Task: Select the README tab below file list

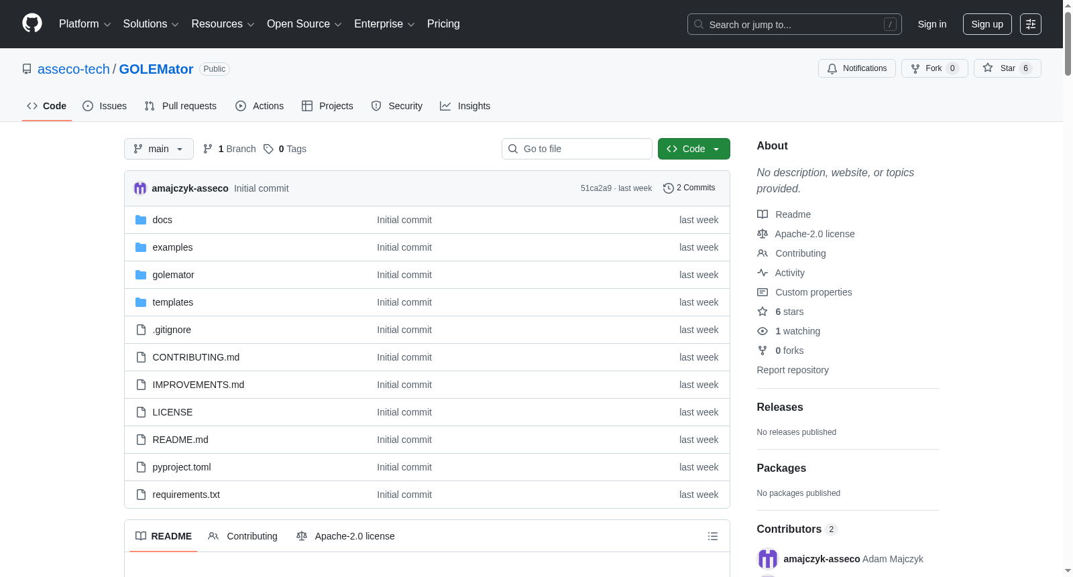Action: [x=164, y=536]
